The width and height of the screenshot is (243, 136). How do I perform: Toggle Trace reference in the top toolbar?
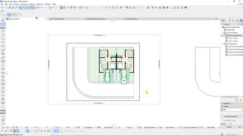50,8
